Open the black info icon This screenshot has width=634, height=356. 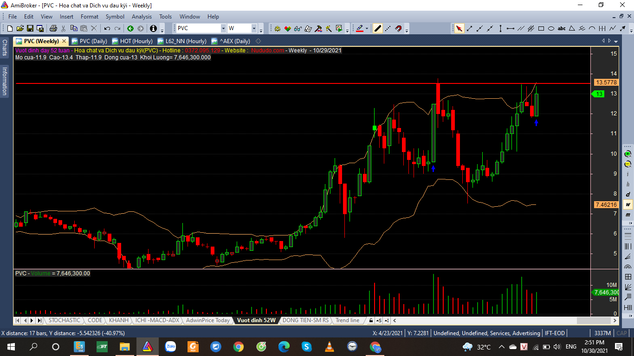154,28
